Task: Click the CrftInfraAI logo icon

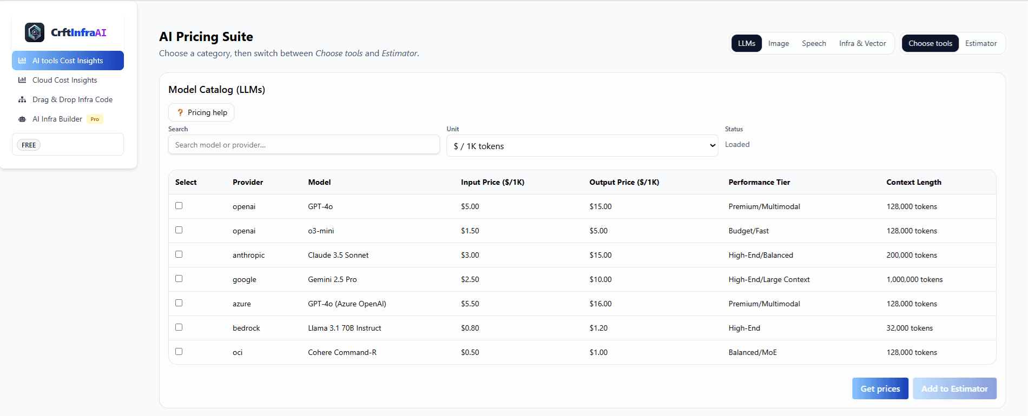Action: (35, 32)
